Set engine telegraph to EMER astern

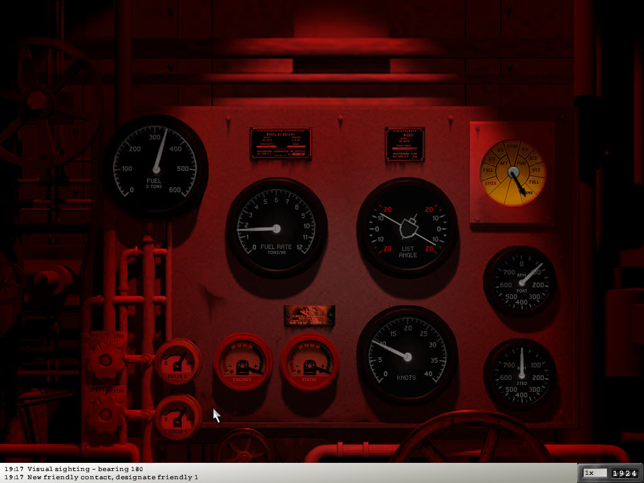point(491,183)
